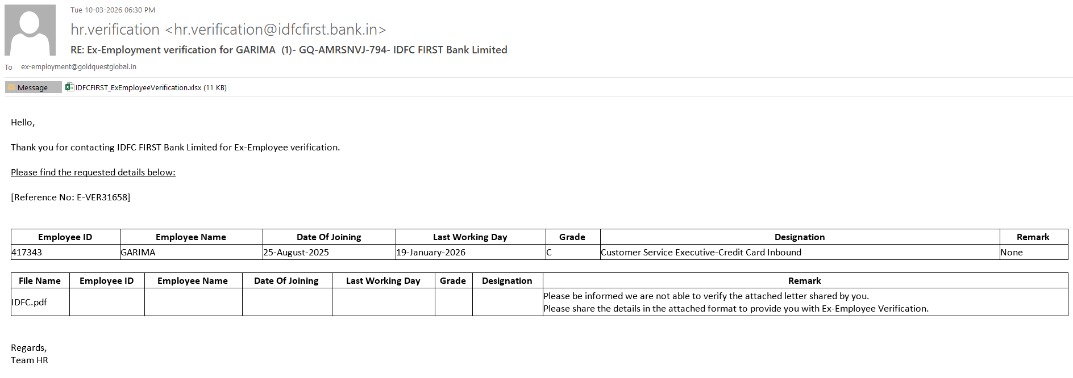Click the 'not able to verify' remark text
1073x378 pixels.
coord(706,296)
